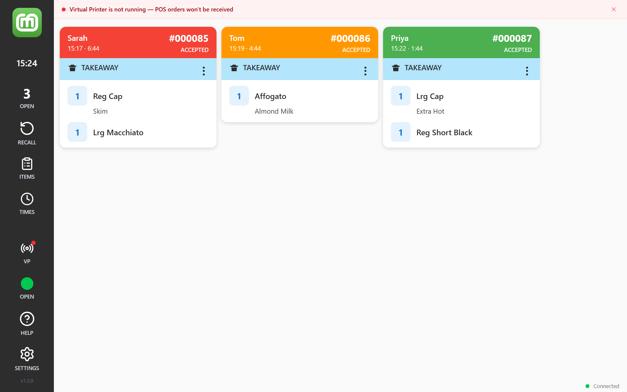Click Tom's orange order header #000086
Viewport: 627px width, 392px height.
coord(300,42)
